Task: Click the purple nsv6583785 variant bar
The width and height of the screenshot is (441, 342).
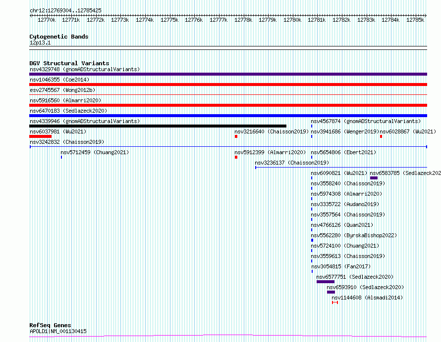Action: coord(374,178)
